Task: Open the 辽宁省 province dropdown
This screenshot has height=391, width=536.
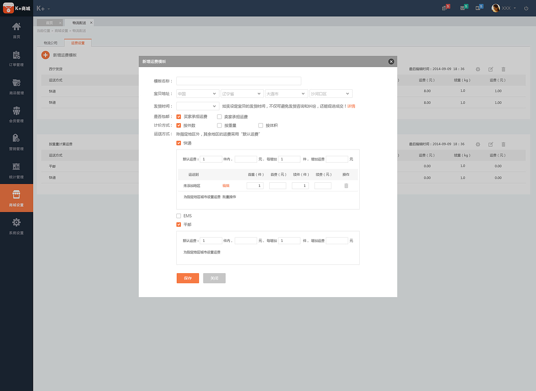Action: pyautogui.click(x=242, y=94)
